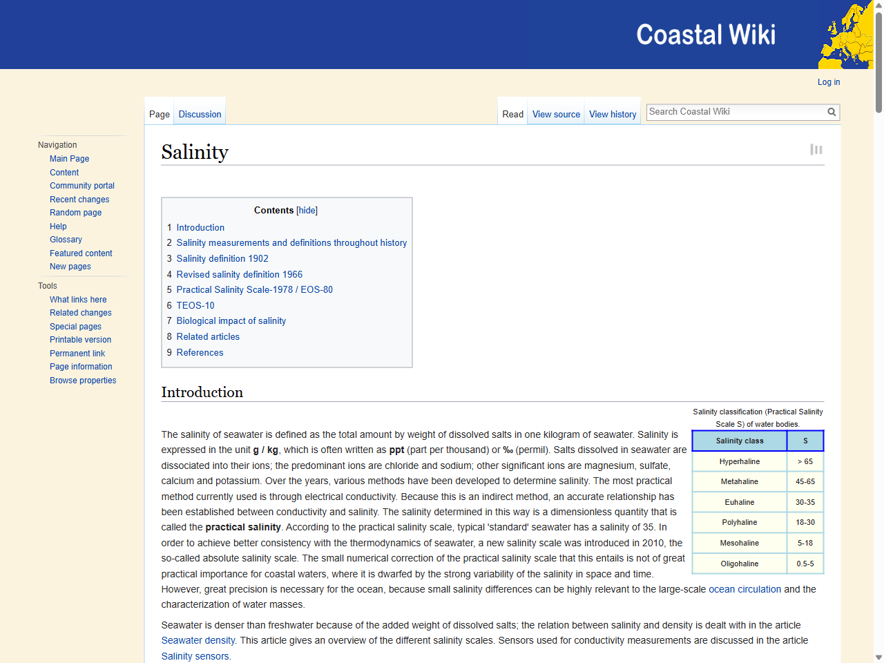Open the ocean circulation article link

pyautogui.click(x=744, y=589)
